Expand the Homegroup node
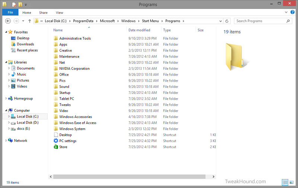 tap(6, 98)
